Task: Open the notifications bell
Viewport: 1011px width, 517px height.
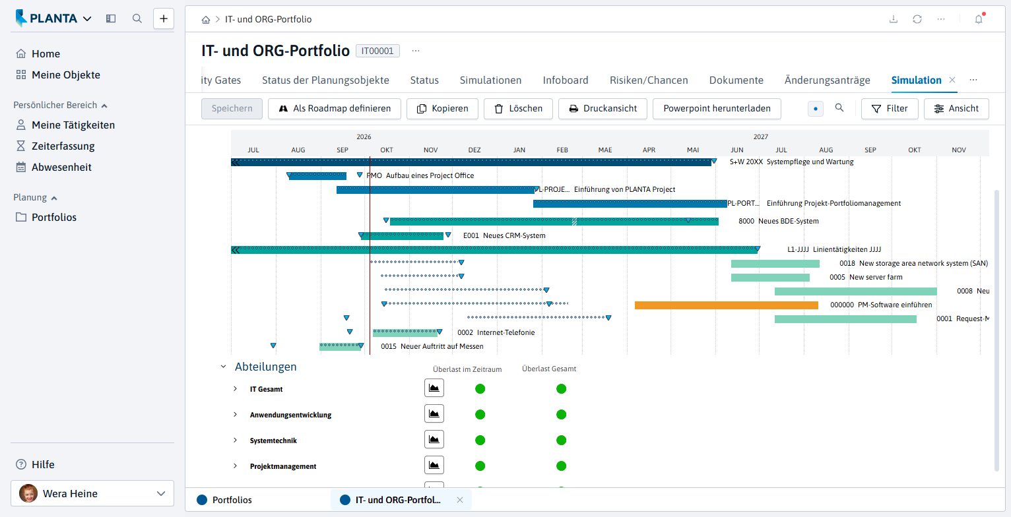Action: tap(979, 19)
